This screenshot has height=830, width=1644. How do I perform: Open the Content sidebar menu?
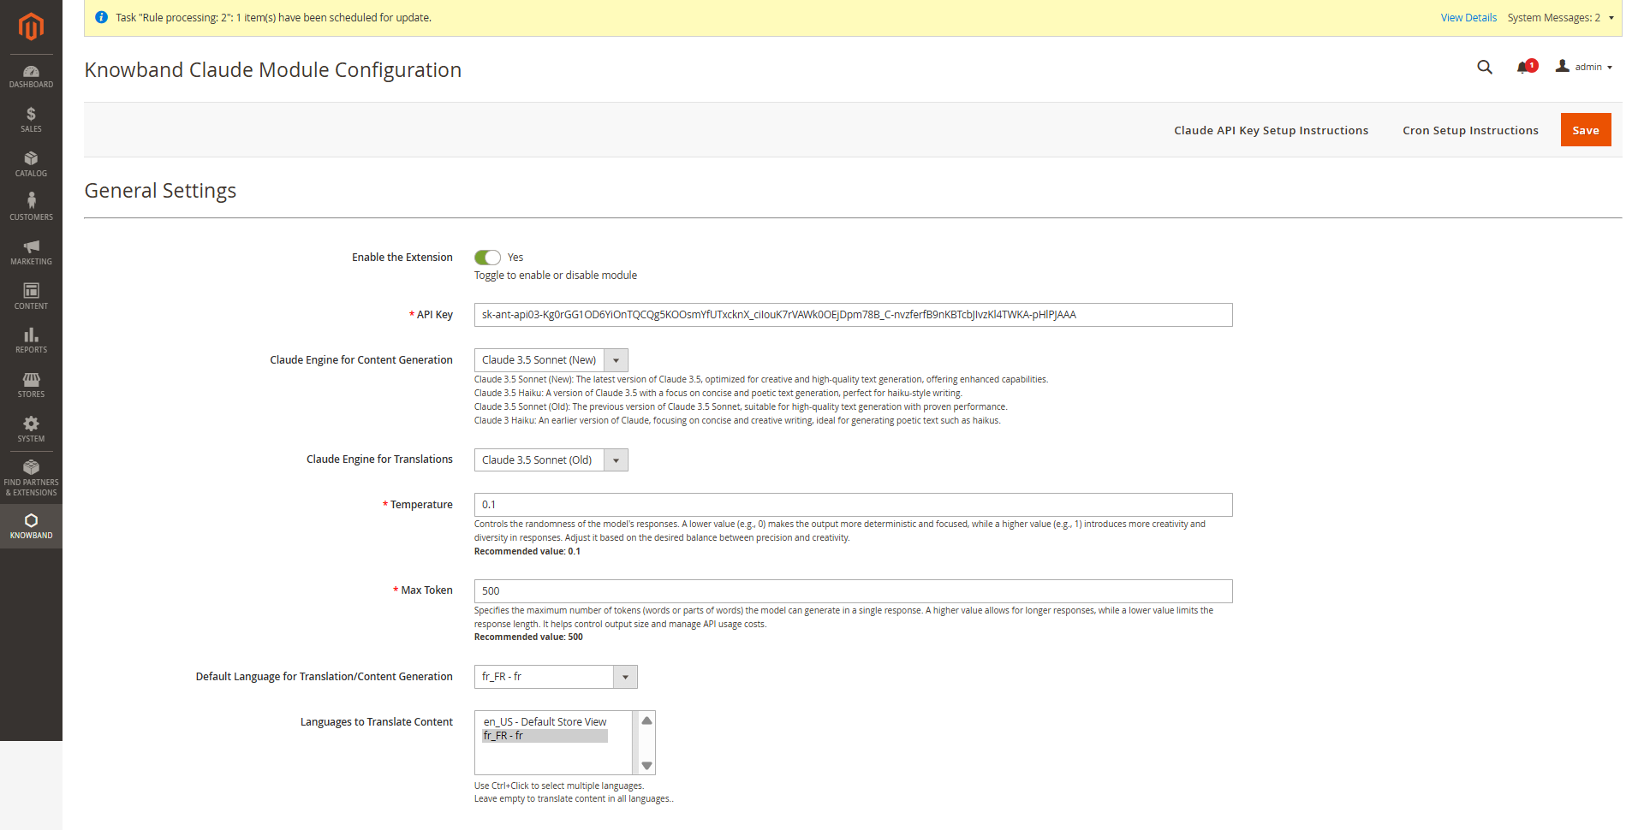(31, 297)
